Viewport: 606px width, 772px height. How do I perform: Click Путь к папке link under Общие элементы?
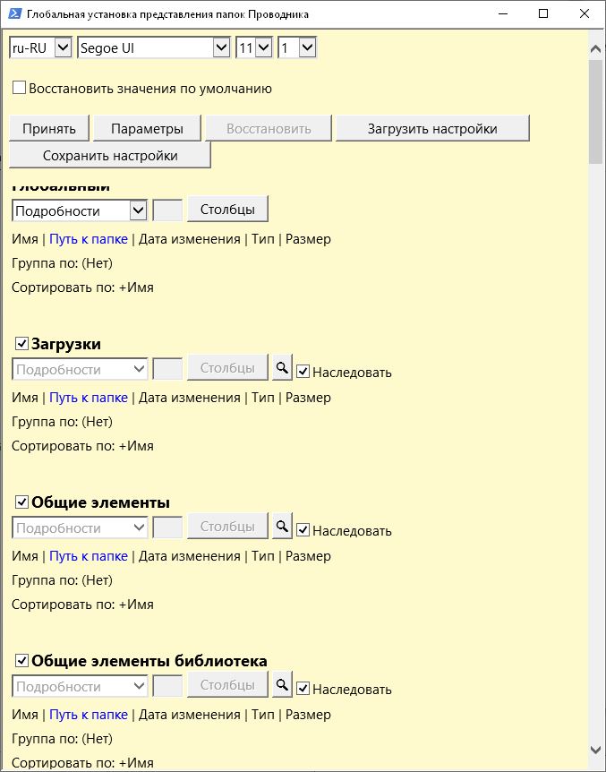(x=89, y=556)
